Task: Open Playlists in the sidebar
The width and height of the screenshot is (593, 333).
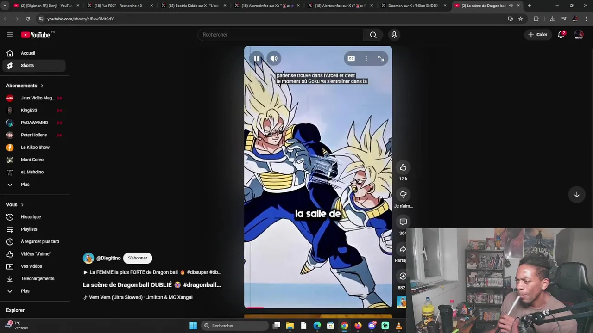Action: [x=34, y=229]
